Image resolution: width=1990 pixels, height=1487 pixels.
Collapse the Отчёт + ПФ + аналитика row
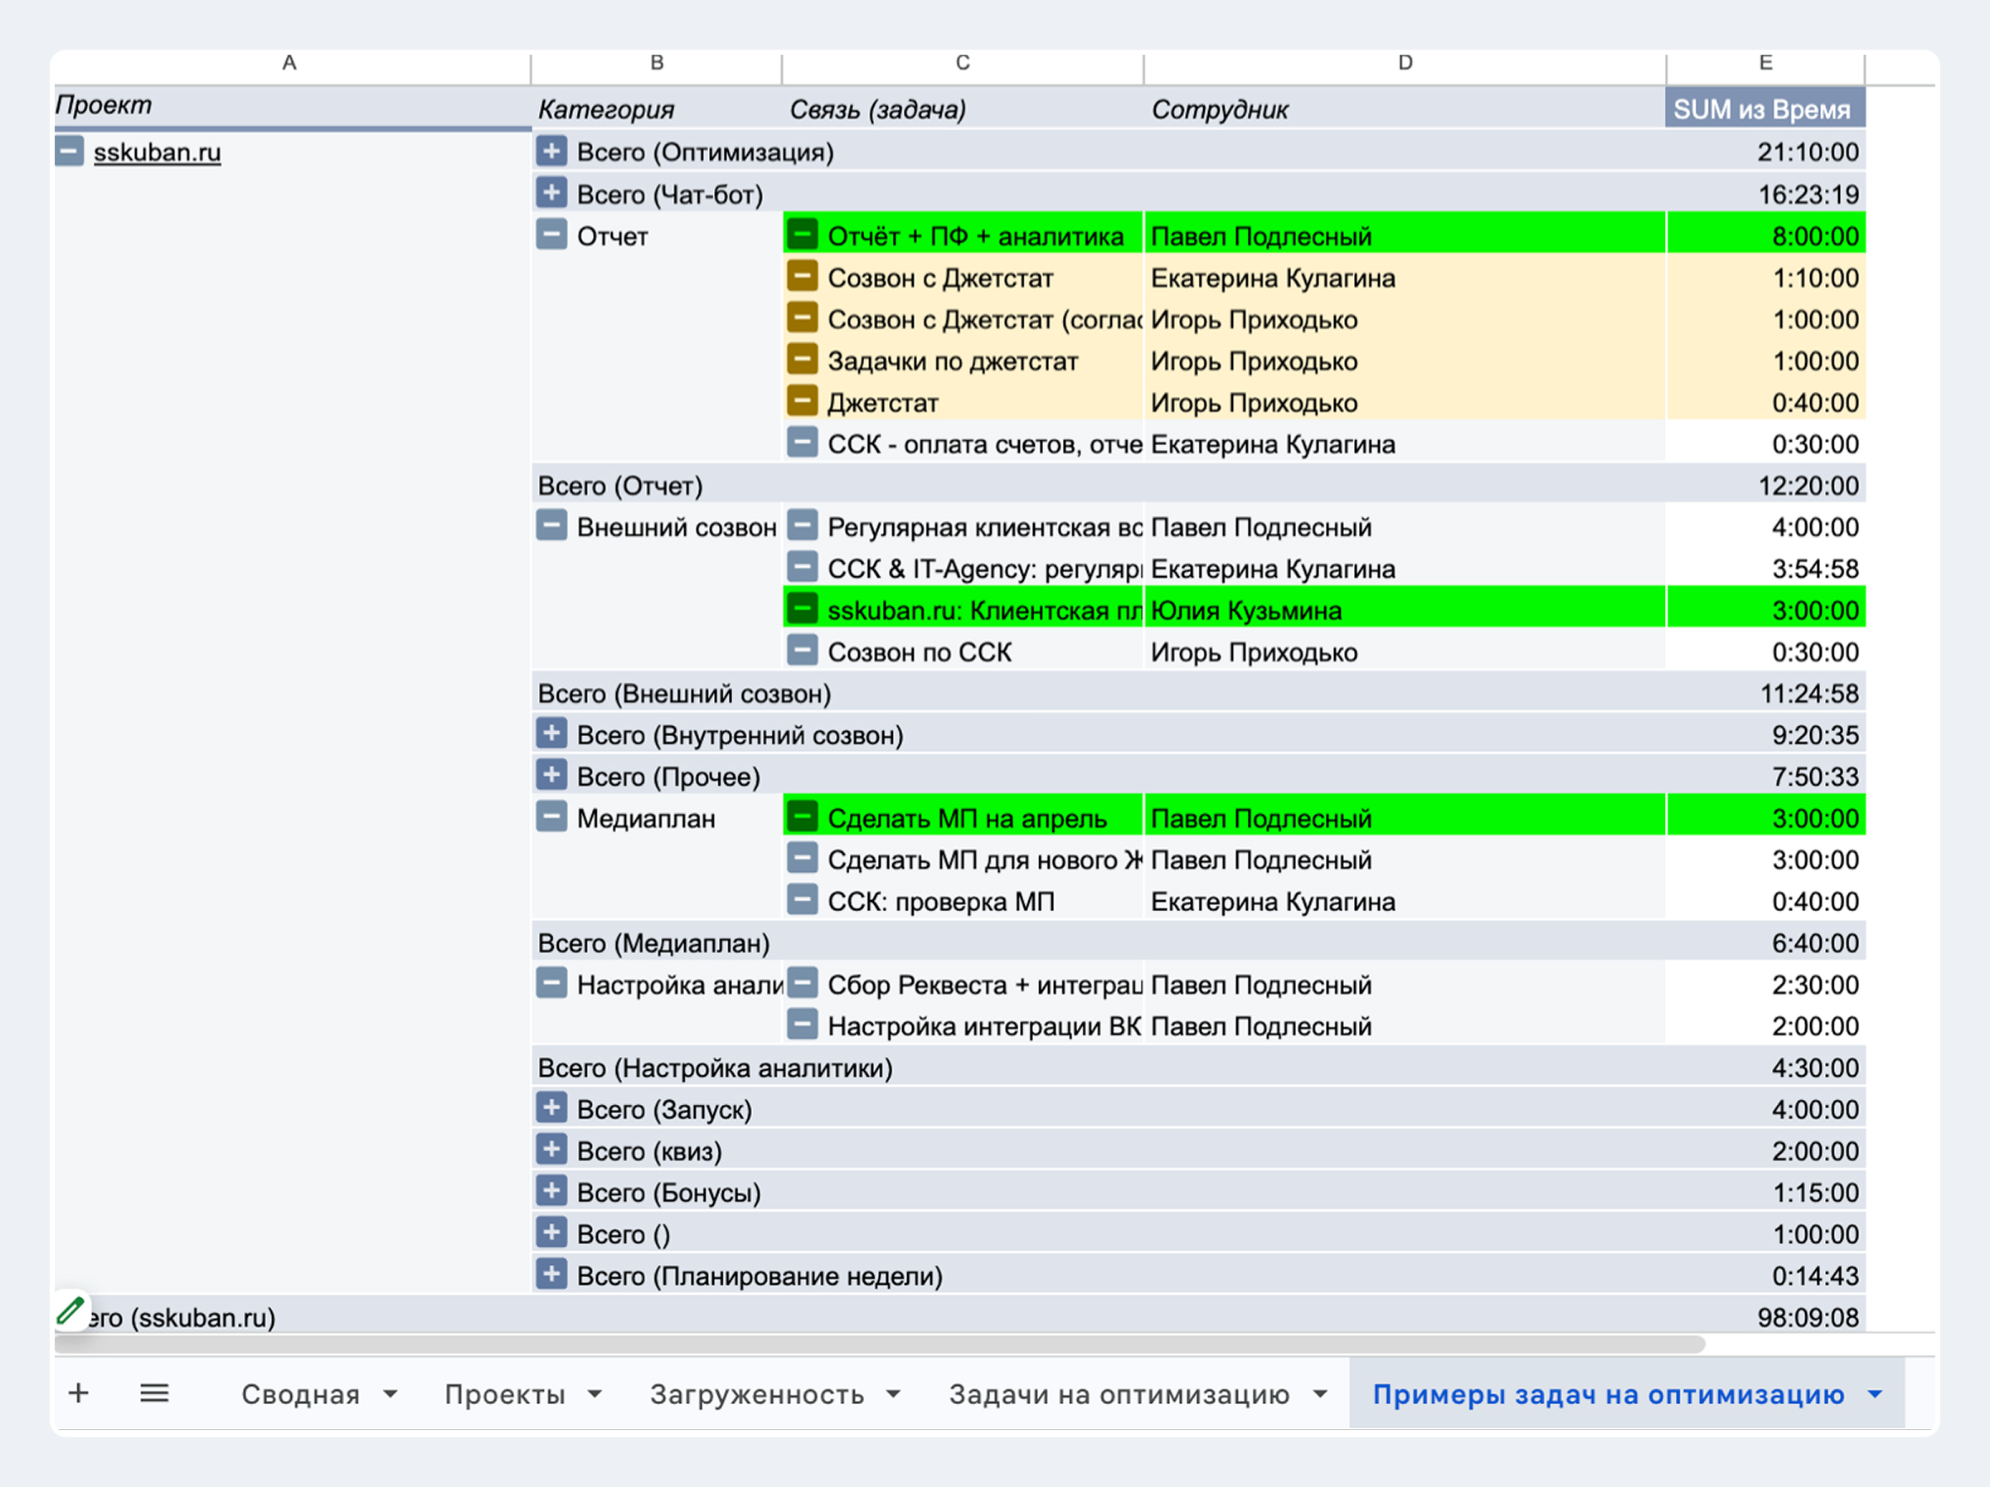point(802,235)
